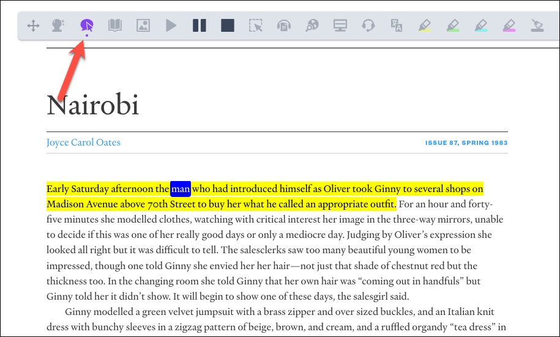The image size is (560, 337).
Task: Open the Issue 87, Spring 1983 link
Action: (x=466, y=143)
